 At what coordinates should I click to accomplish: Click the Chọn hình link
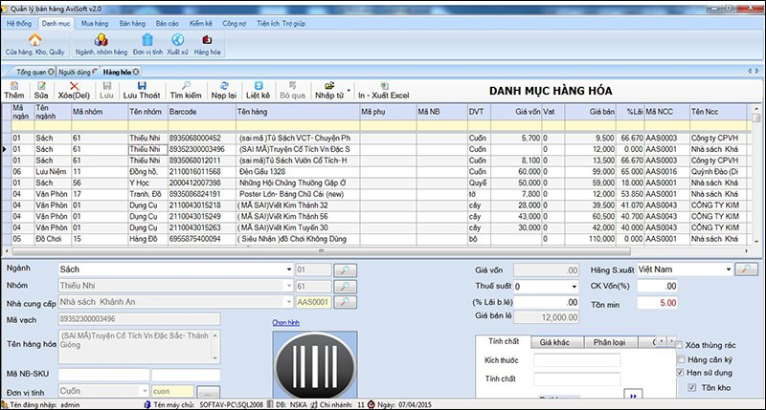coord(286,322)
